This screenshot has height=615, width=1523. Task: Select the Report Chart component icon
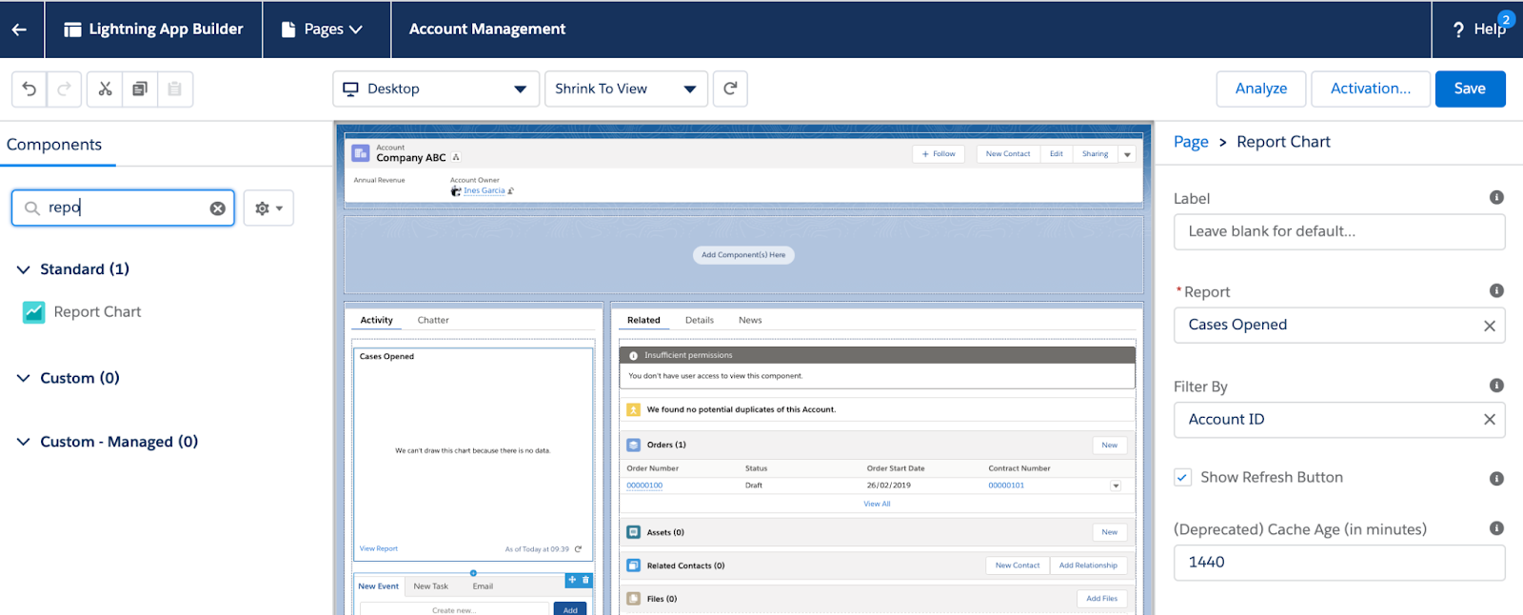point(33,311)
